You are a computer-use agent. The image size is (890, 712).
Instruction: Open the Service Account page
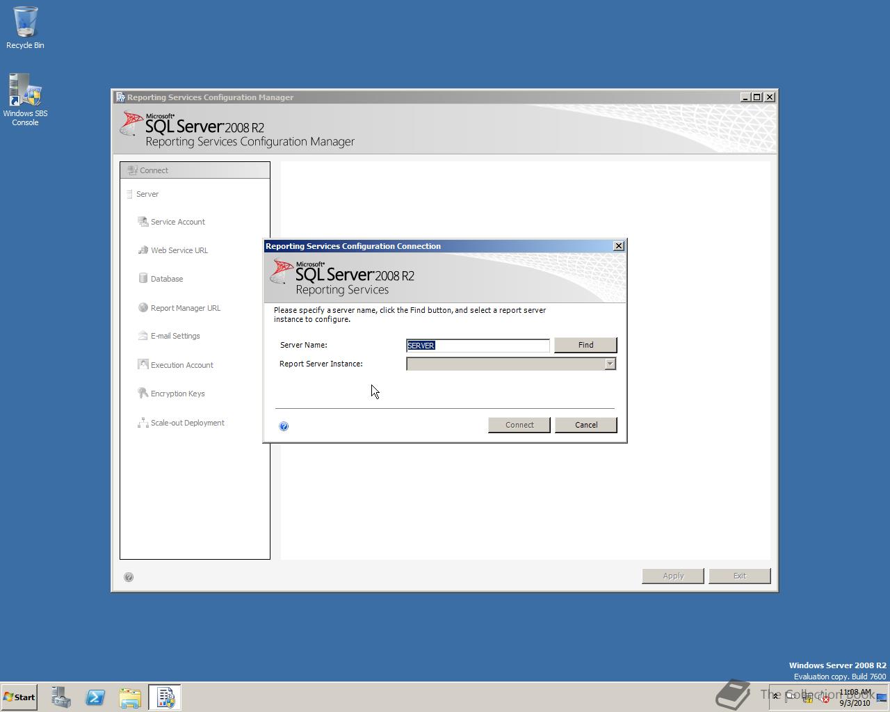[x=178, y=222]
